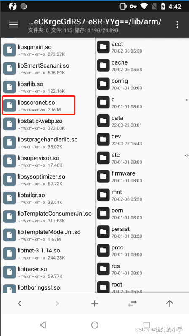Screen dimensions: 189x336
Task: Tap the Android back triangle button
Action: click(43, 325)
